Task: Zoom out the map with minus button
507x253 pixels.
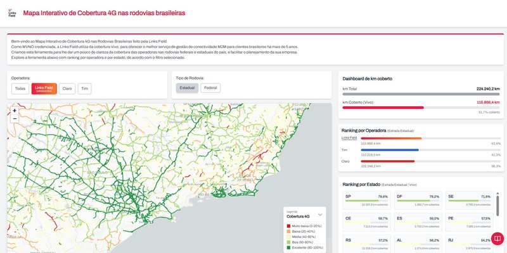Action: [15, 119]
